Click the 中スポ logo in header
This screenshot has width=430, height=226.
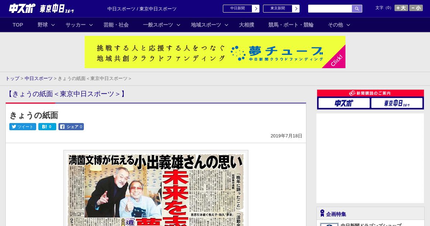(x=22, y=8)
